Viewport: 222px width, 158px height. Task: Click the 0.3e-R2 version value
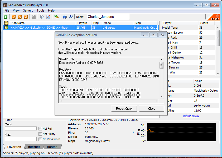click(x=199, y=96)
